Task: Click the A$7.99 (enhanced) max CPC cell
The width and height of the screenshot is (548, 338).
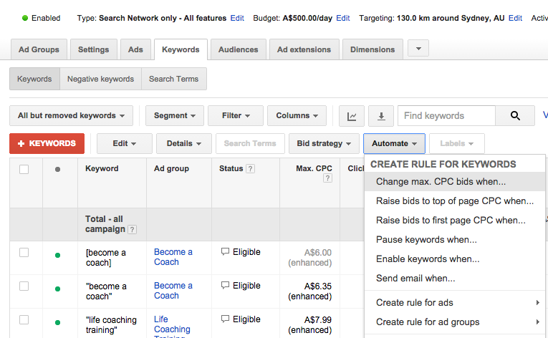Action: [x=310, y=324]
